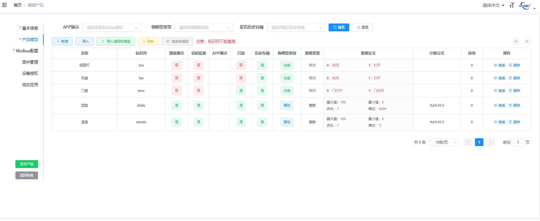Image resolution: width=540 pixels, height=221 pixels.
Task: View the sos row details
Action: coord(499,65)
